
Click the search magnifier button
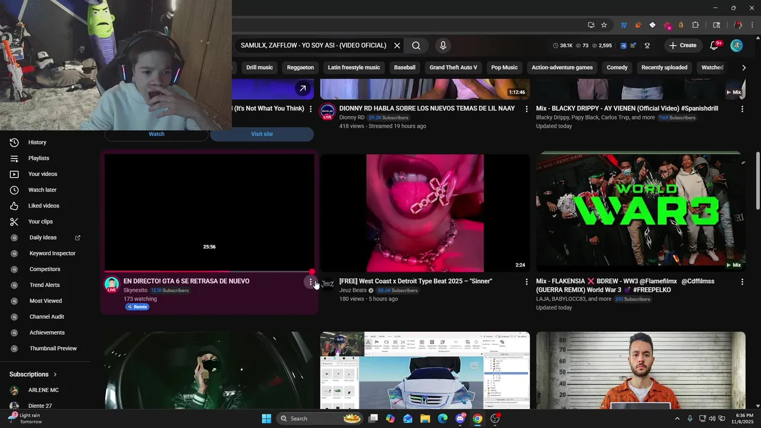pos(416,46)
